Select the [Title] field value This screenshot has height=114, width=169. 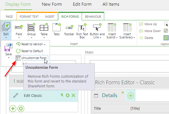click(x=135, y=108)
